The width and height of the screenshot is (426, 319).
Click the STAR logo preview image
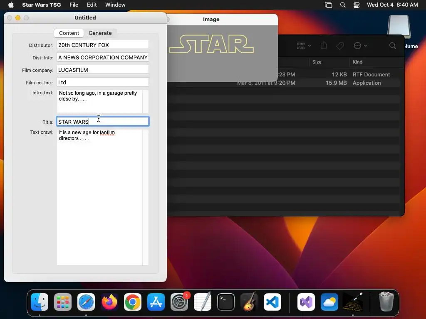(x=211, y=44)
